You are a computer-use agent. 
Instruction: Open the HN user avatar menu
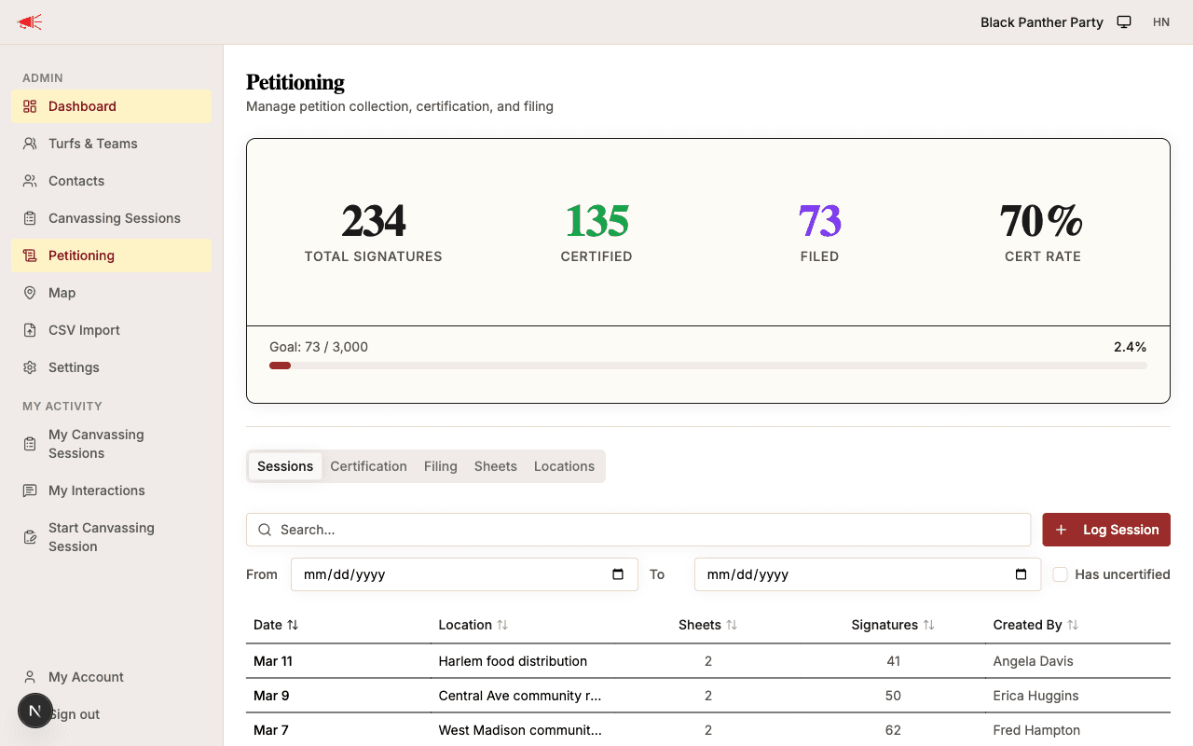click(1161, 22)
